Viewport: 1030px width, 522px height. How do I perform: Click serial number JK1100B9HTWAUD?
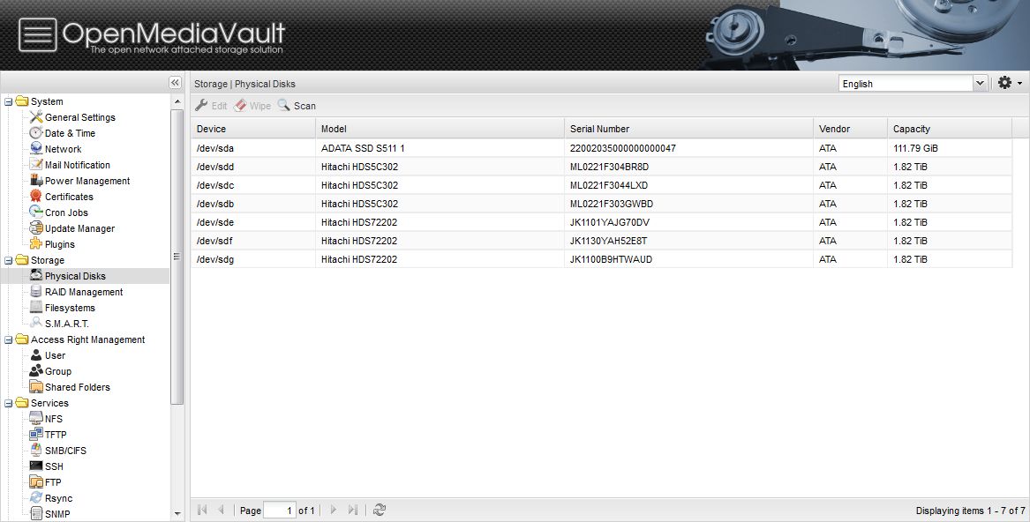[x=611, y=259]
